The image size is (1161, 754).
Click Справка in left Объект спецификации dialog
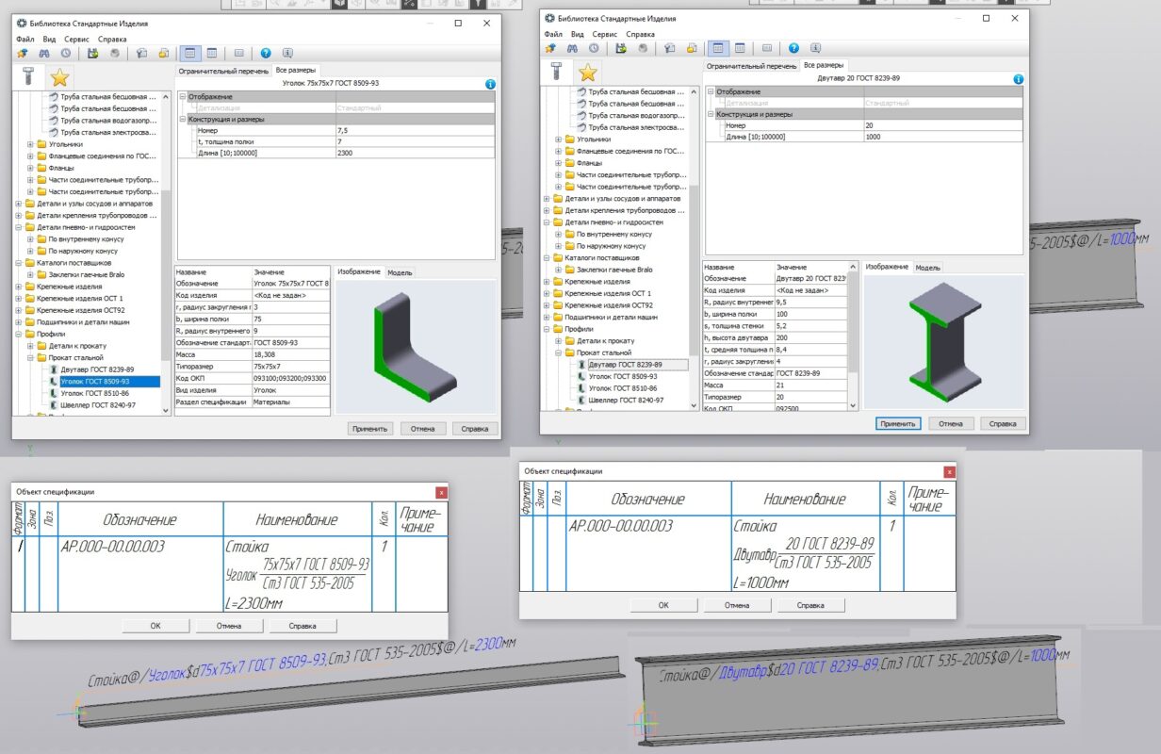pyautogui.click(x=303, y=625)
